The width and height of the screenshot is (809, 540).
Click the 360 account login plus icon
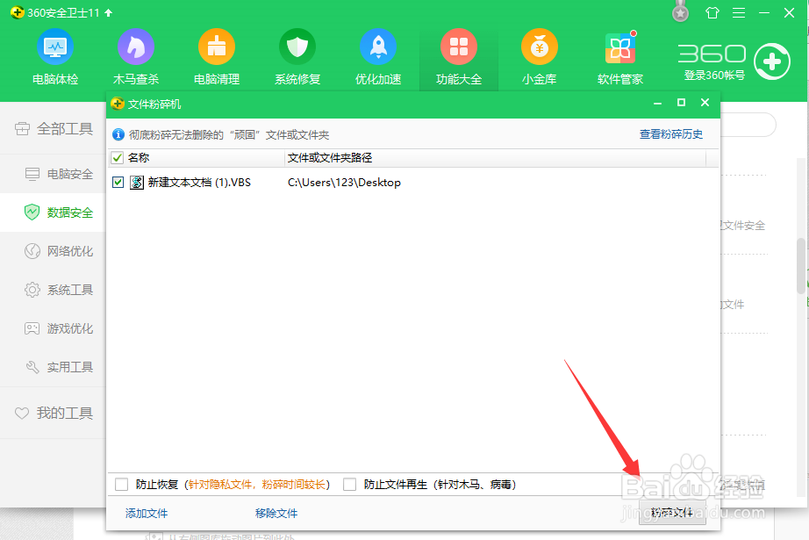(x=770, y=61)
